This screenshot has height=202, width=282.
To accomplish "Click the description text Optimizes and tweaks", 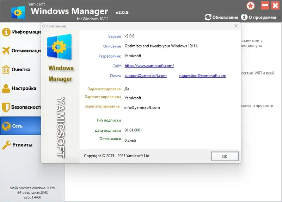I will [x=161, y=46].
